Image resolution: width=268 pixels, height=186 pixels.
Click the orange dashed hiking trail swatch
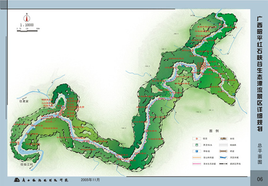point(197,158)
